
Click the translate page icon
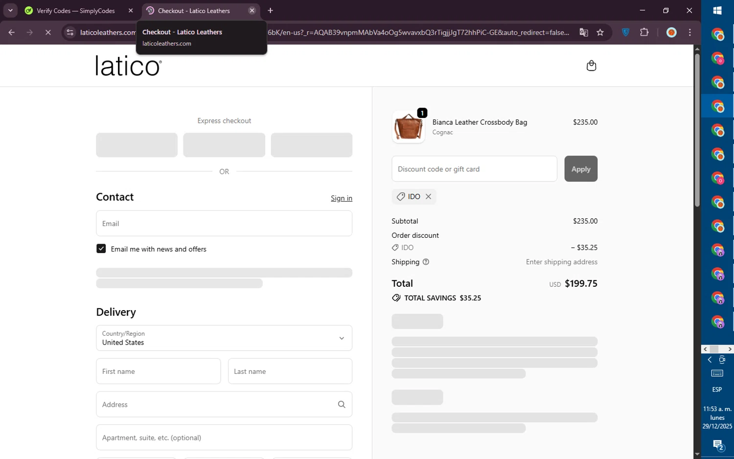coord(584,33)
